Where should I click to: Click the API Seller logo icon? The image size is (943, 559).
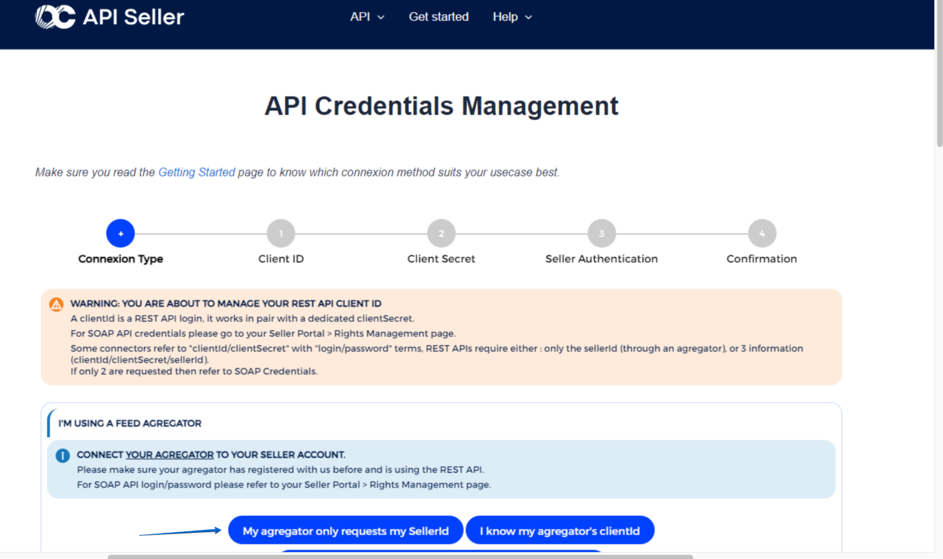click(x=55, y=17)
